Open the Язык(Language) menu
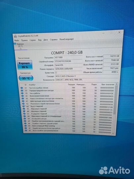 coord(67,39)
